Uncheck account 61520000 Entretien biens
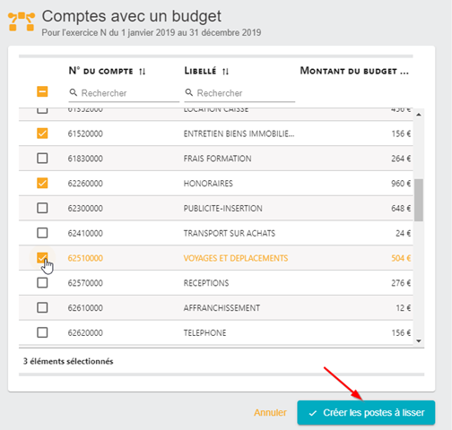The height and width of the screenshot is (430, 452). pyautogui.click(x=42, y=133)
